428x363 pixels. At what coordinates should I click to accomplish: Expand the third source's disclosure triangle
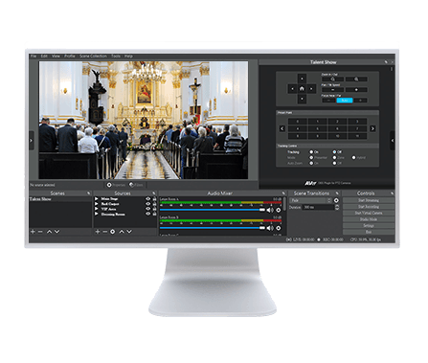[x=97, y=209]
